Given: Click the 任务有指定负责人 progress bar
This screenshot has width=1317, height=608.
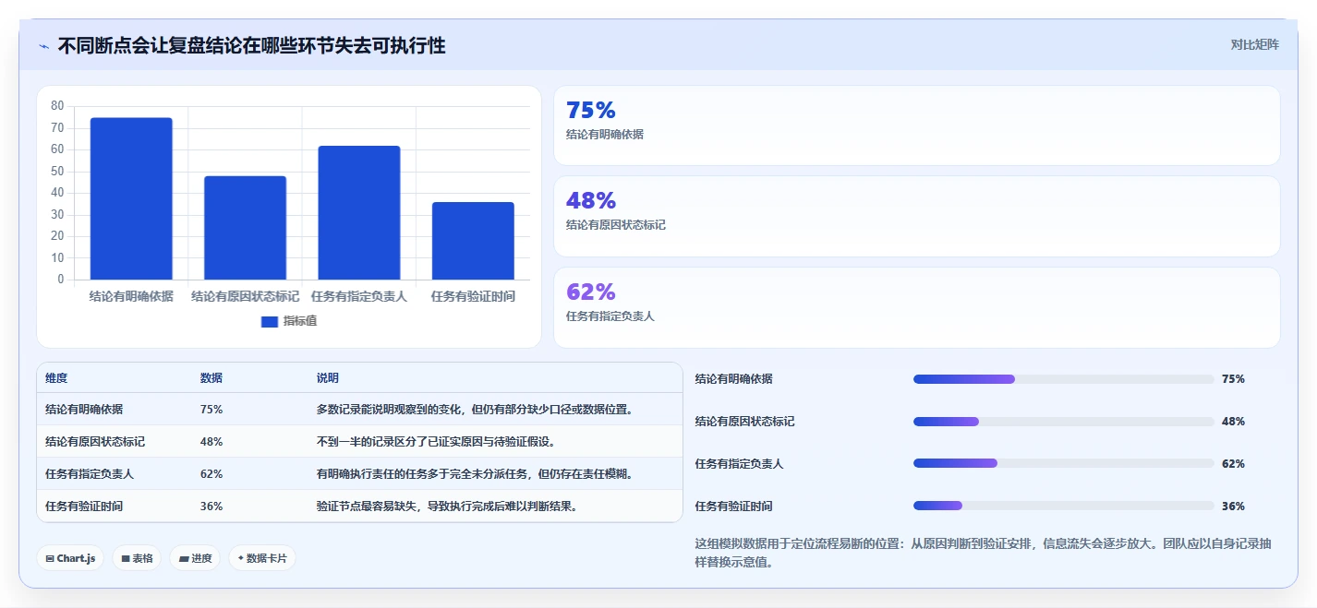Looking at the screenshot, I should pos(1063,464).
